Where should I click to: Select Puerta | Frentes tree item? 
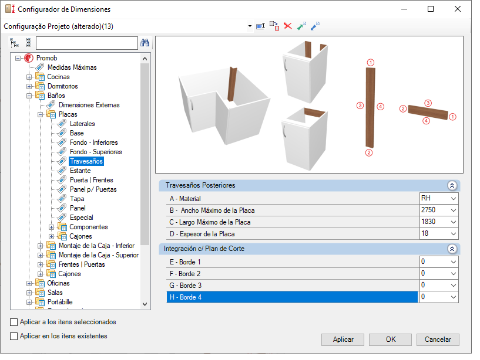(92, 180)
